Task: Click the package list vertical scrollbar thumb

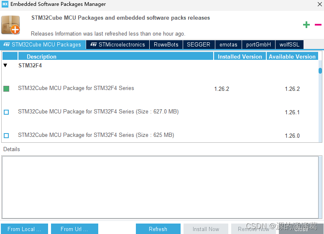Action: [x=320, y=71]
